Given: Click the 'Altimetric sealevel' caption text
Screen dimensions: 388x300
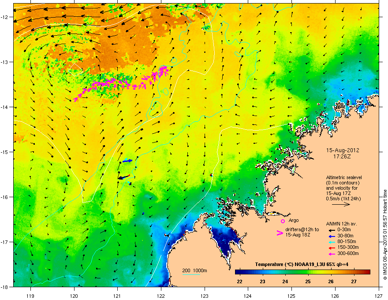Looking at the screenshot, I should click(344, 177).
